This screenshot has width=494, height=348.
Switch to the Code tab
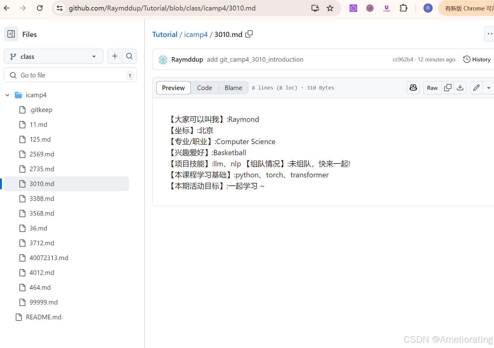point(204,88)
